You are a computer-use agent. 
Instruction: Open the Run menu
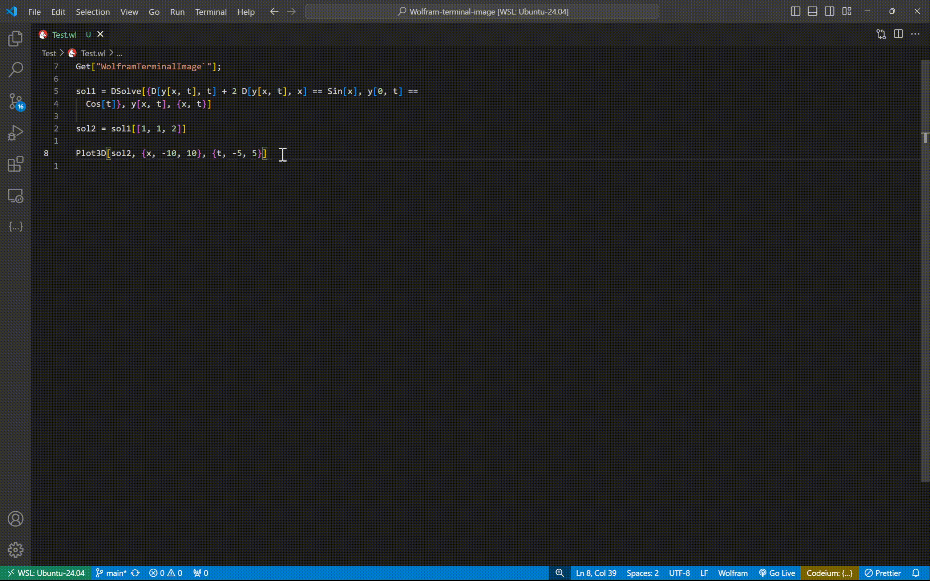pos(177,12)
